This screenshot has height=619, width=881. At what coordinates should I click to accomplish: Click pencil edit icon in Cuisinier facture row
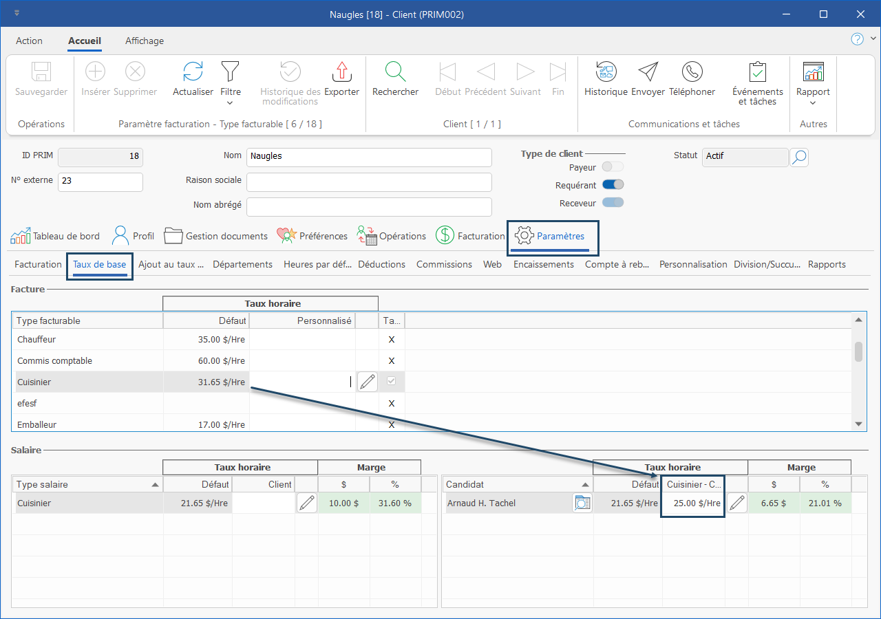point(368,382)
